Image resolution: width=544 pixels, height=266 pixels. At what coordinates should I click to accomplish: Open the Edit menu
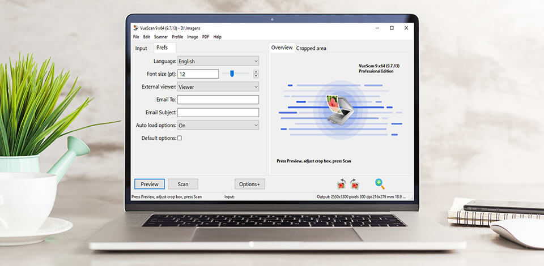[x=147, y=37]
